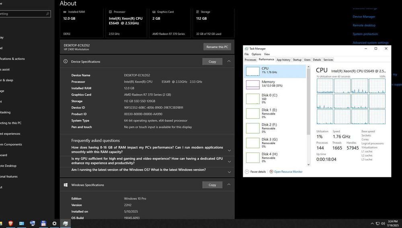Click the Task Manager performance list scrollbar

(308, 102)
